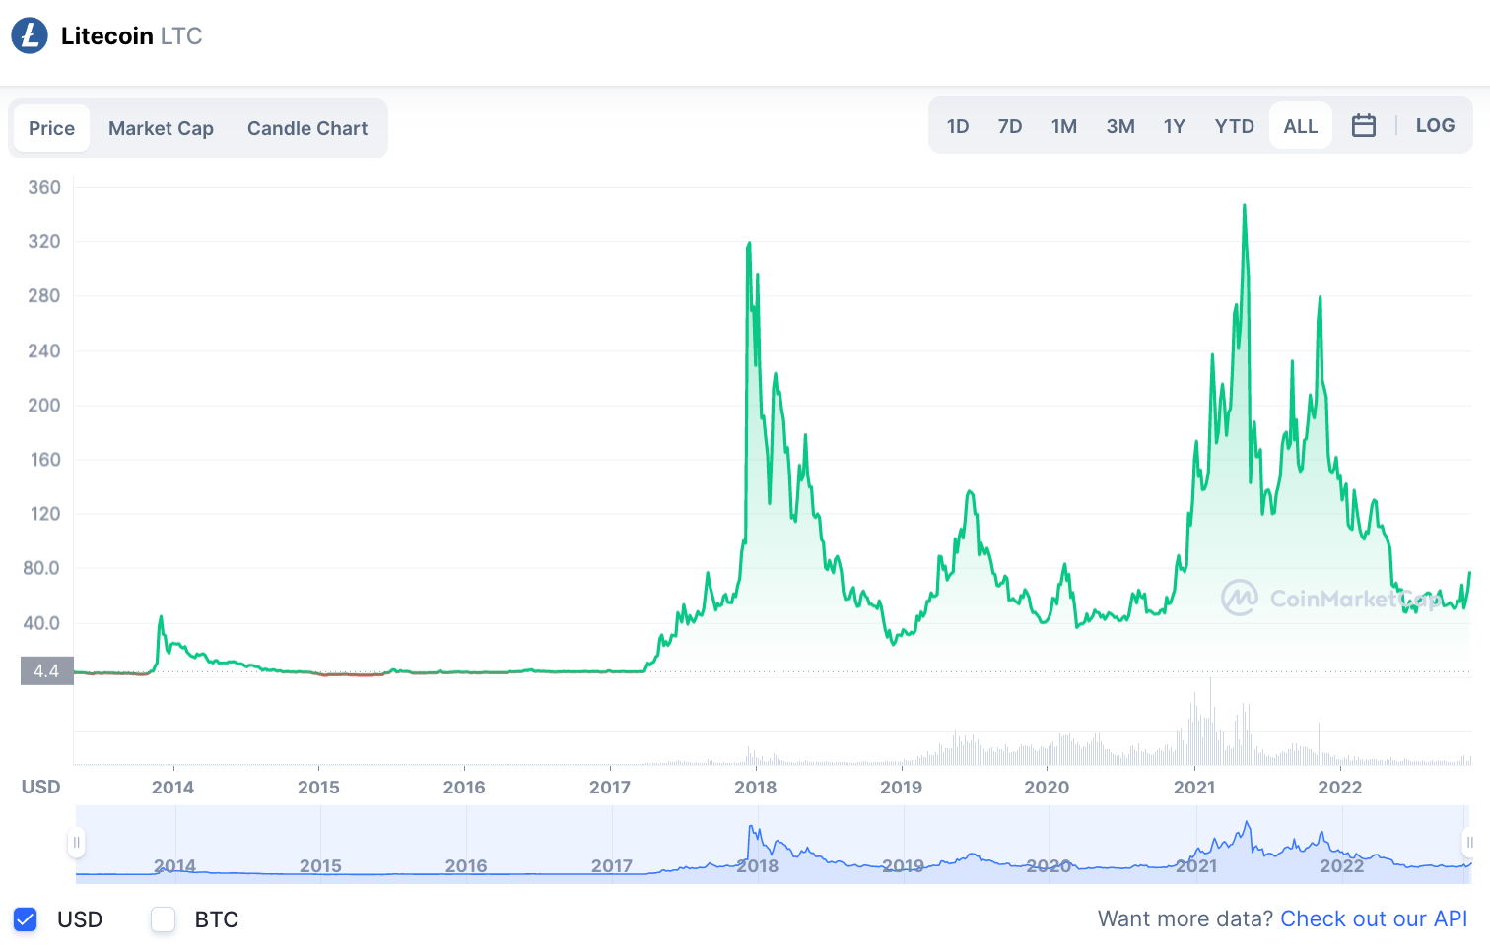
Task: Click the 4.4 price marker label
Action: click(46, 671)
